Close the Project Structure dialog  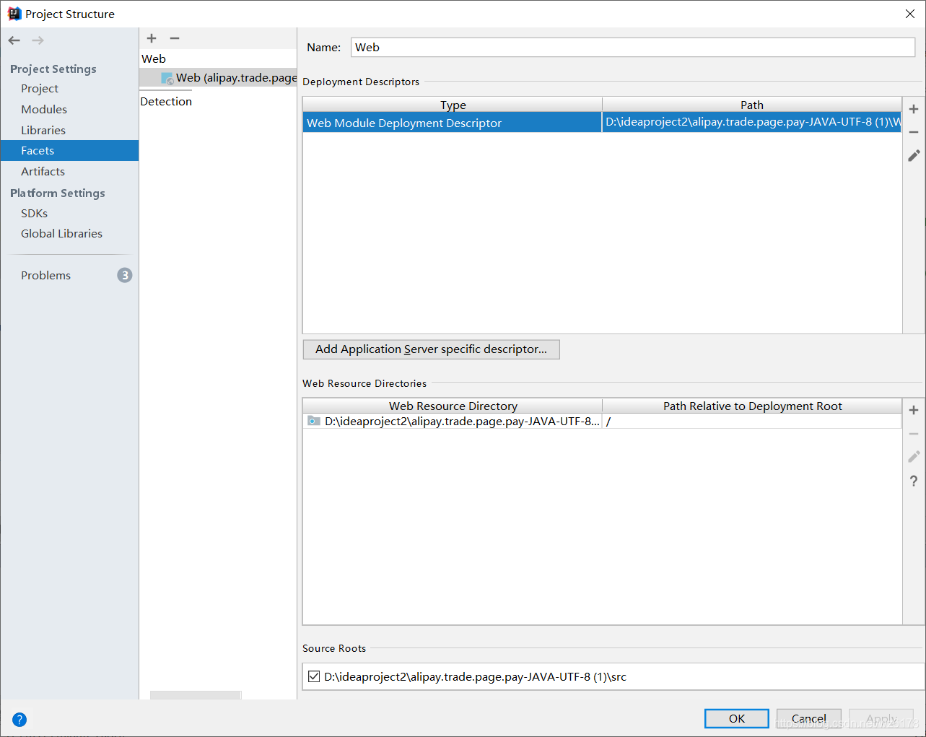[x=909, y=14]
